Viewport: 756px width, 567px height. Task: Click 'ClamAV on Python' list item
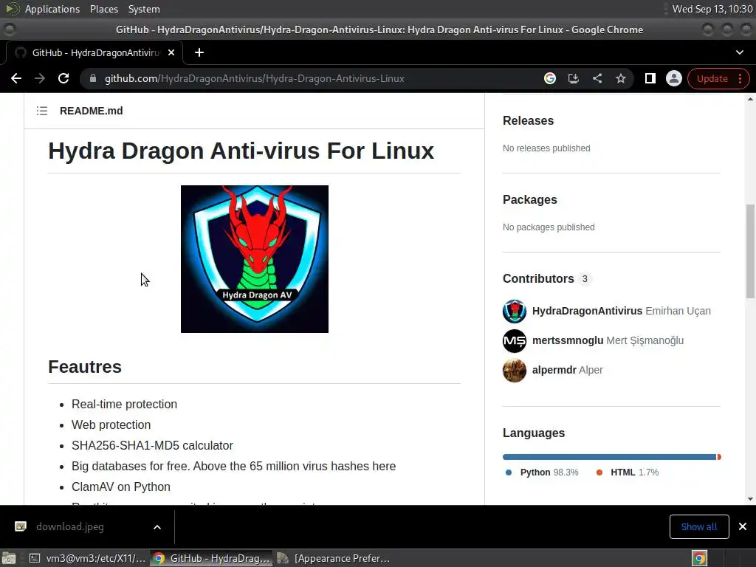pyautogui.click(x=120, y=487)
